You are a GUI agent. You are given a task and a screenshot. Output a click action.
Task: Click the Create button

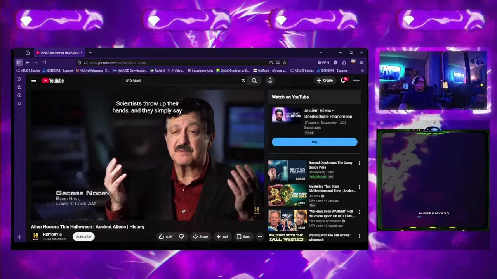point(325,81)
